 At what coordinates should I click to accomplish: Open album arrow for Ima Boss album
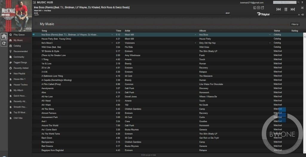tap(270, 35)
